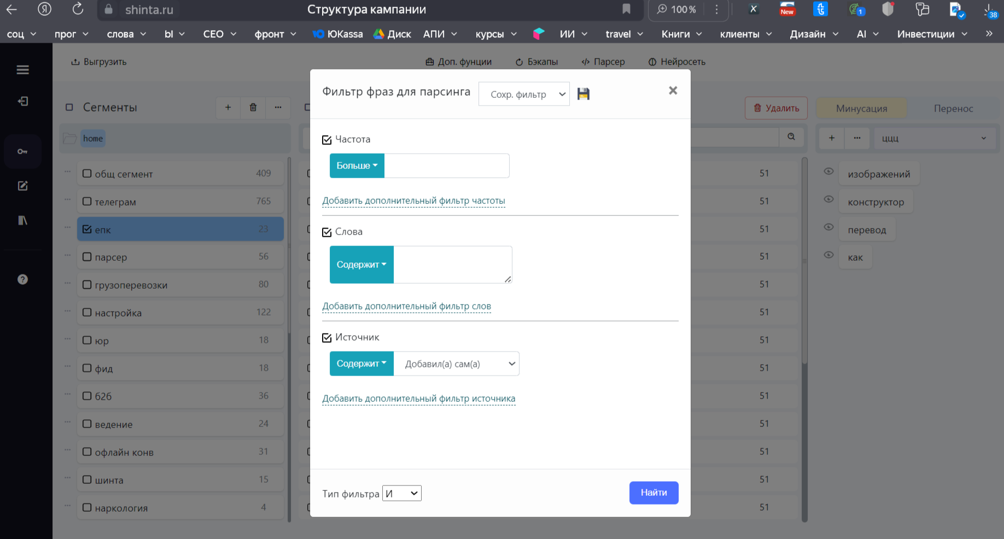
Task: Select the парсер segment row
Action: [180, 257]
